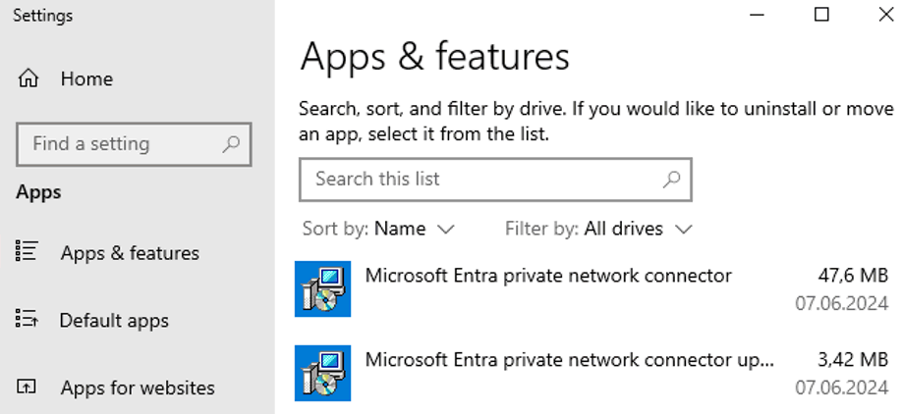Click the Default apps icon
Viewport: 903px width, 414px height.
tap(27, 318)
